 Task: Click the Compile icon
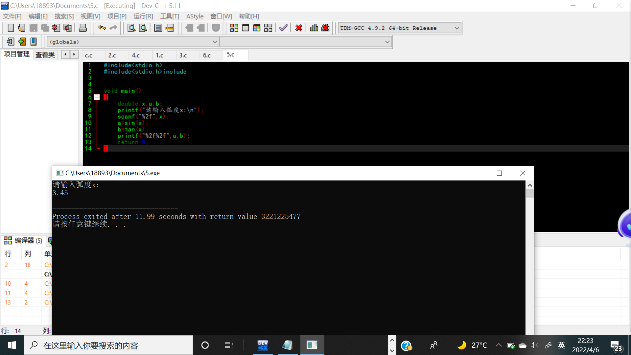234,28
